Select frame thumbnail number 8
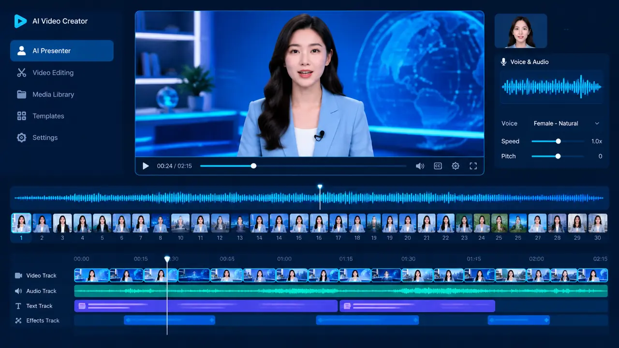619x348 pixels. 161,223
